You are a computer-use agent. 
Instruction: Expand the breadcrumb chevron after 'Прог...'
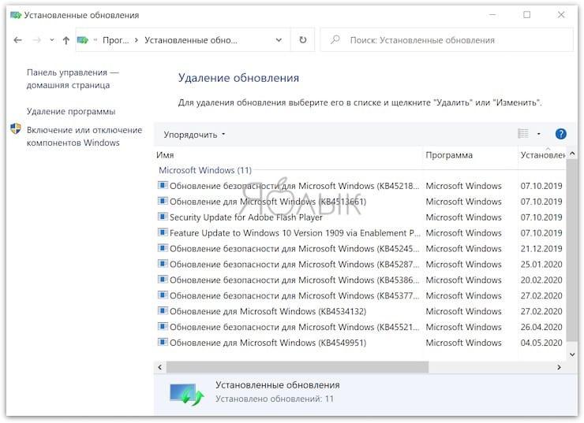coord(137,40)
